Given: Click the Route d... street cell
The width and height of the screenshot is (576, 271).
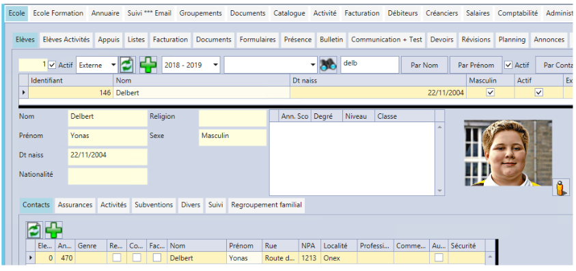Looking at the screenshot, I should click(281, 258).
